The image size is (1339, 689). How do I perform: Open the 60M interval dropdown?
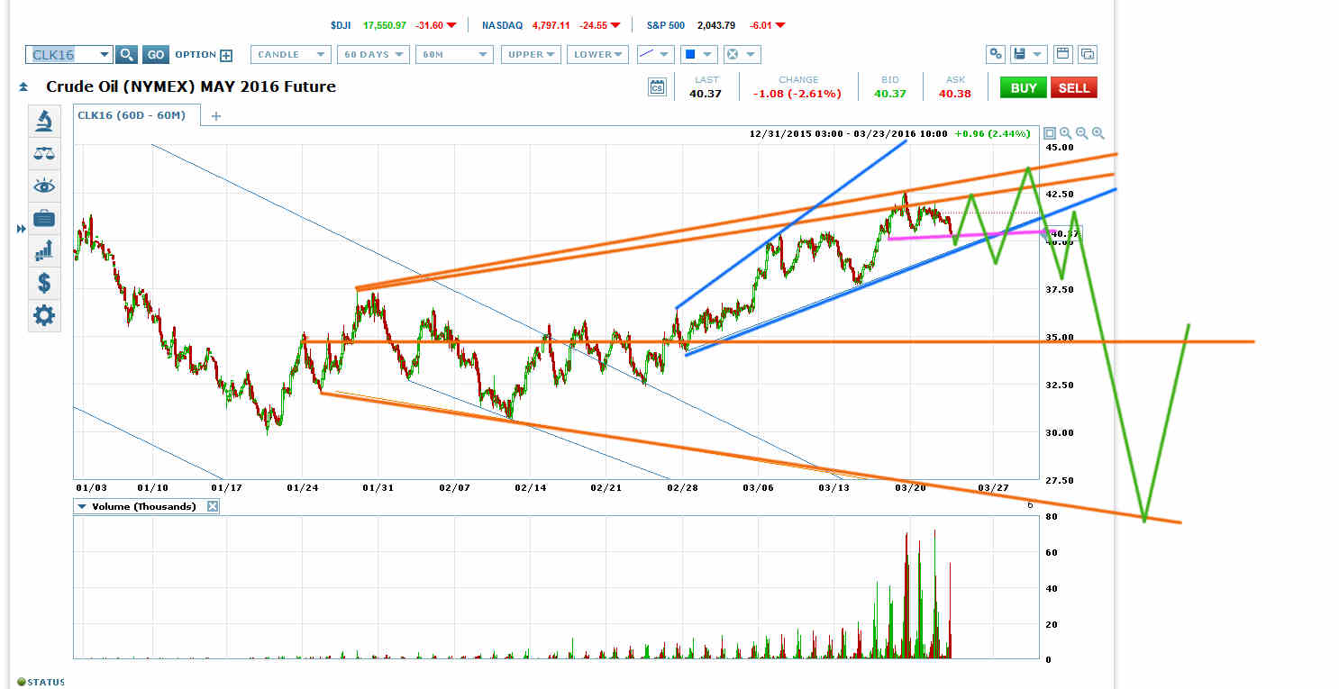click(x=454, y=55)
